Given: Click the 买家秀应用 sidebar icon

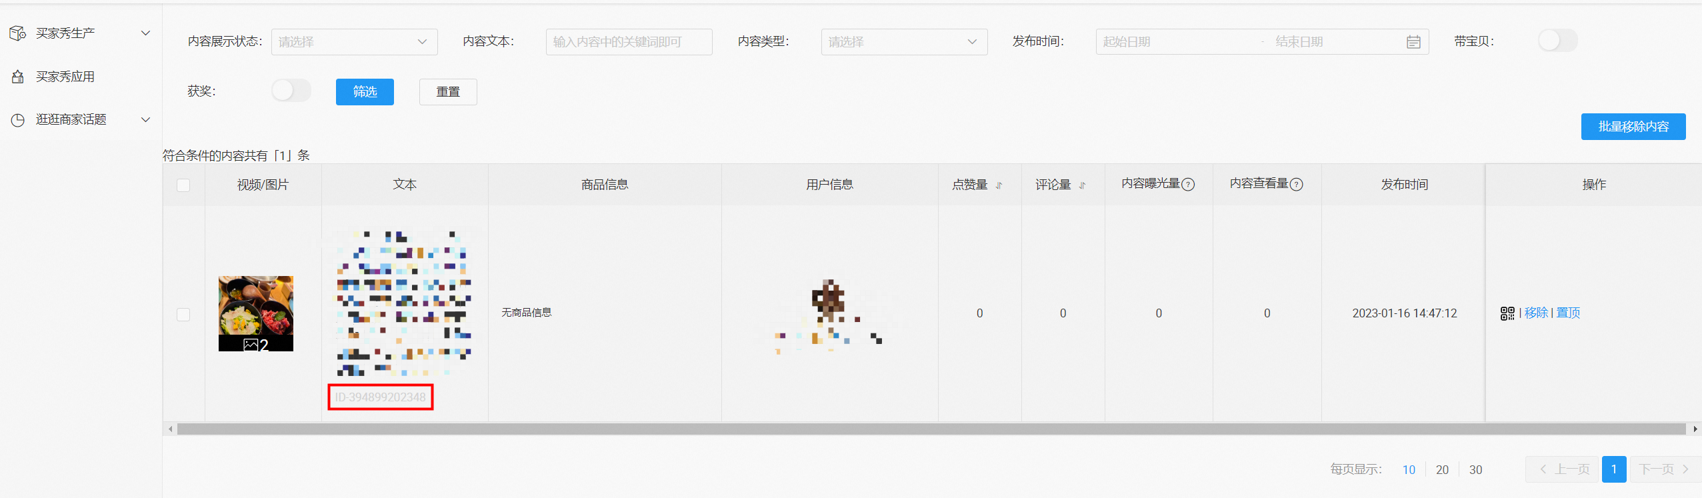Looking at the screenshot, I should 18,77.
